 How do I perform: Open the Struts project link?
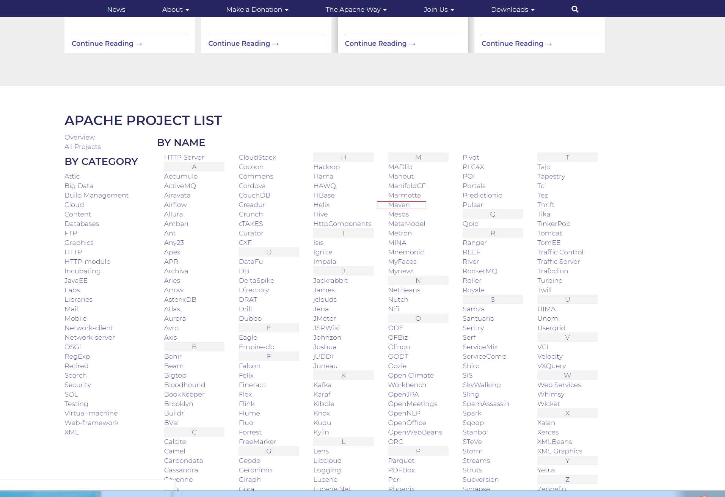point(472,470)
